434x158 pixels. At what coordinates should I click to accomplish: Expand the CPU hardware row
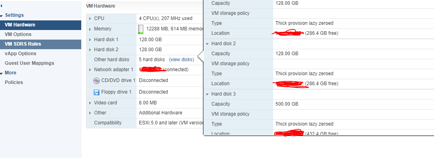click(x=90, y=18)
